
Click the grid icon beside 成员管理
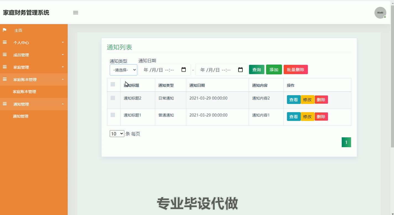(x=5, y=55)
